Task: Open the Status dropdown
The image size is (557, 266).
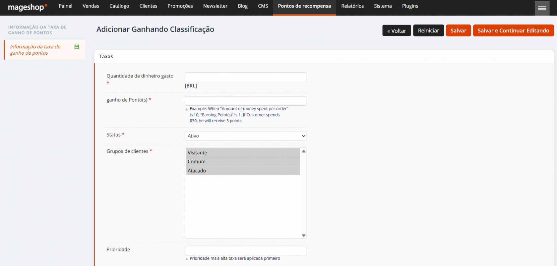Action: (x=246, y=136)
